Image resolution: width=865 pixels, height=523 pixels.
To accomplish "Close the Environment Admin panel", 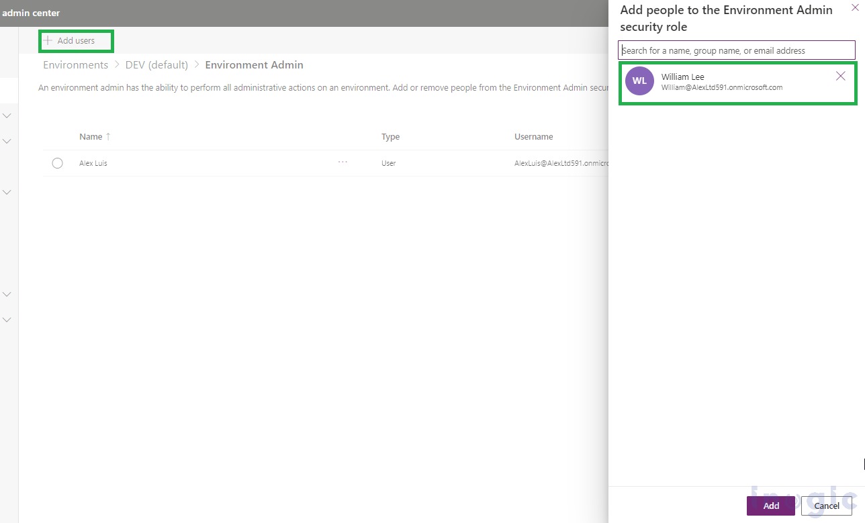I will click(856, 7).
